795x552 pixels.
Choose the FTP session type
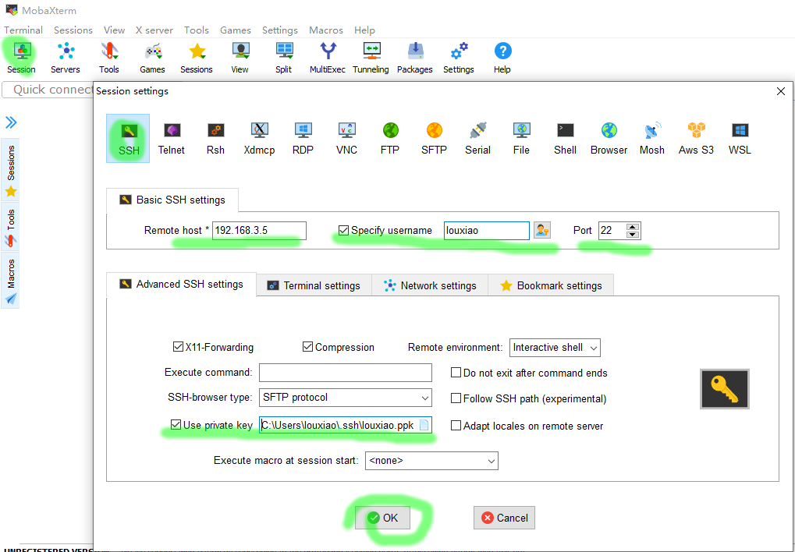click(x=390, y=138)
